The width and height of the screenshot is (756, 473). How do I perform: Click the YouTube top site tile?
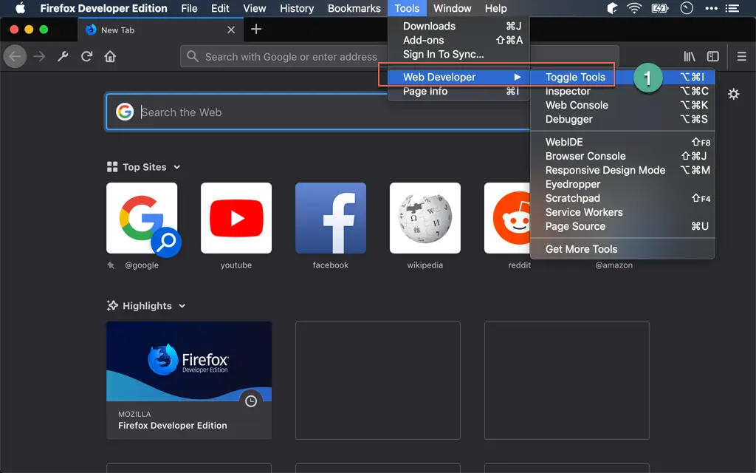click(236, 218)
